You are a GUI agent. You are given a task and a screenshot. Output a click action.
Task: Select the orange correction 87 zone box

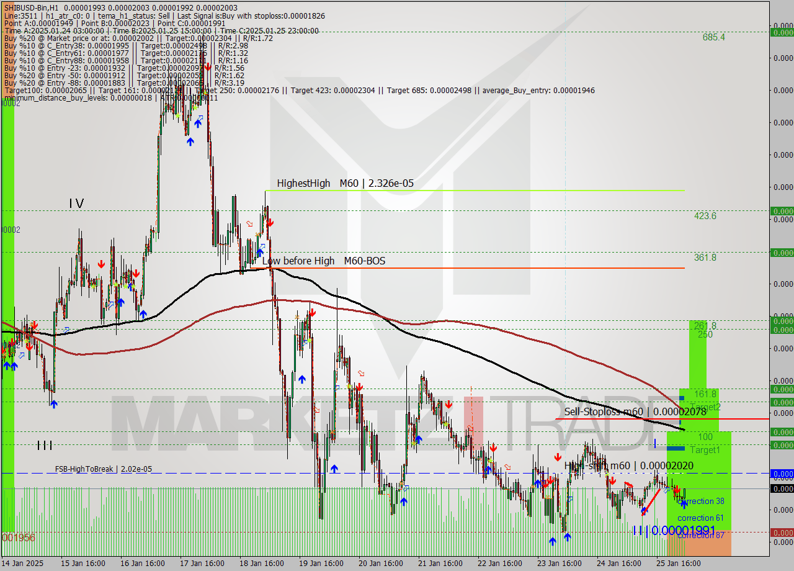click(699, 543)
